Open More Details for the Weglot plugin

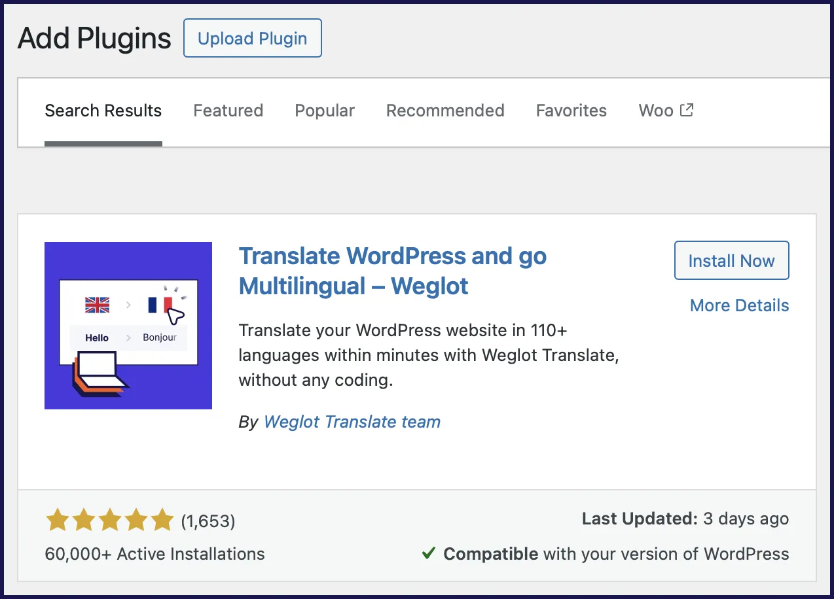(x=738, y=305)
